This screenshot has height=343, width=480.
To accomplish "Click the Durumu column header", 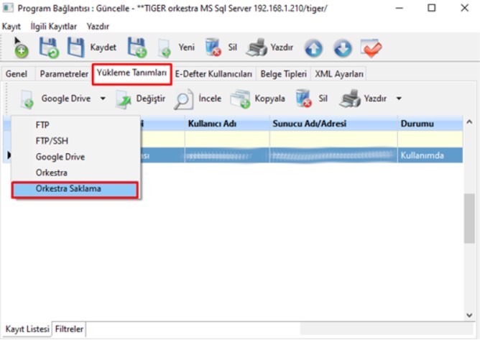I will (x=417, y=124).
